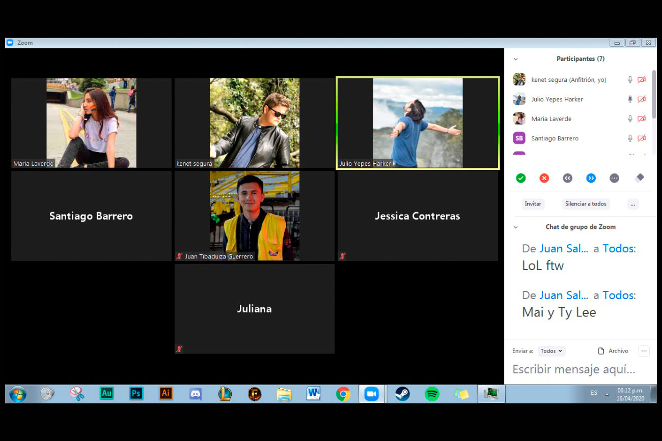Image resolution: width=662 pixels, height=441 pixels.
Task: Open the Enviar a Todos dropdown
Action: pyautogui.click(x=551, y=351)
